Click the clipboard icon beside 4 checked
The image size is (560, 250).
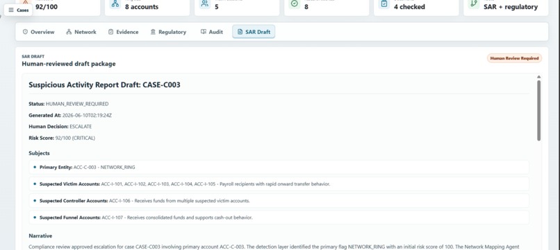384,3
